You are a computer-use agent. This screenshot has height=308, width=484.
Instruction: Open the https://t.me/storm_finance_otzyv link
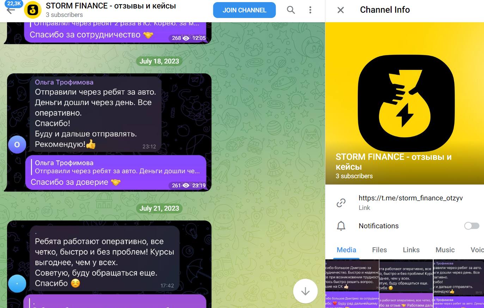411,198
